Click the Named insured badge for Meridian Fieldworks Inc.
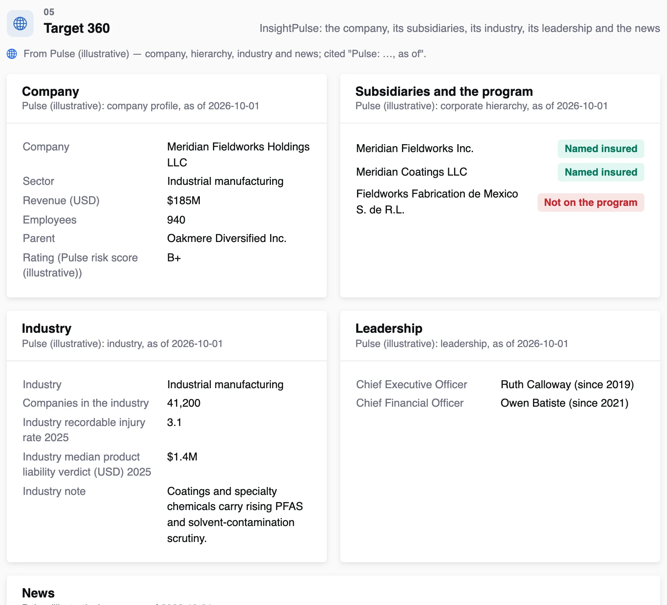667x605 pixels. point(601,149)
